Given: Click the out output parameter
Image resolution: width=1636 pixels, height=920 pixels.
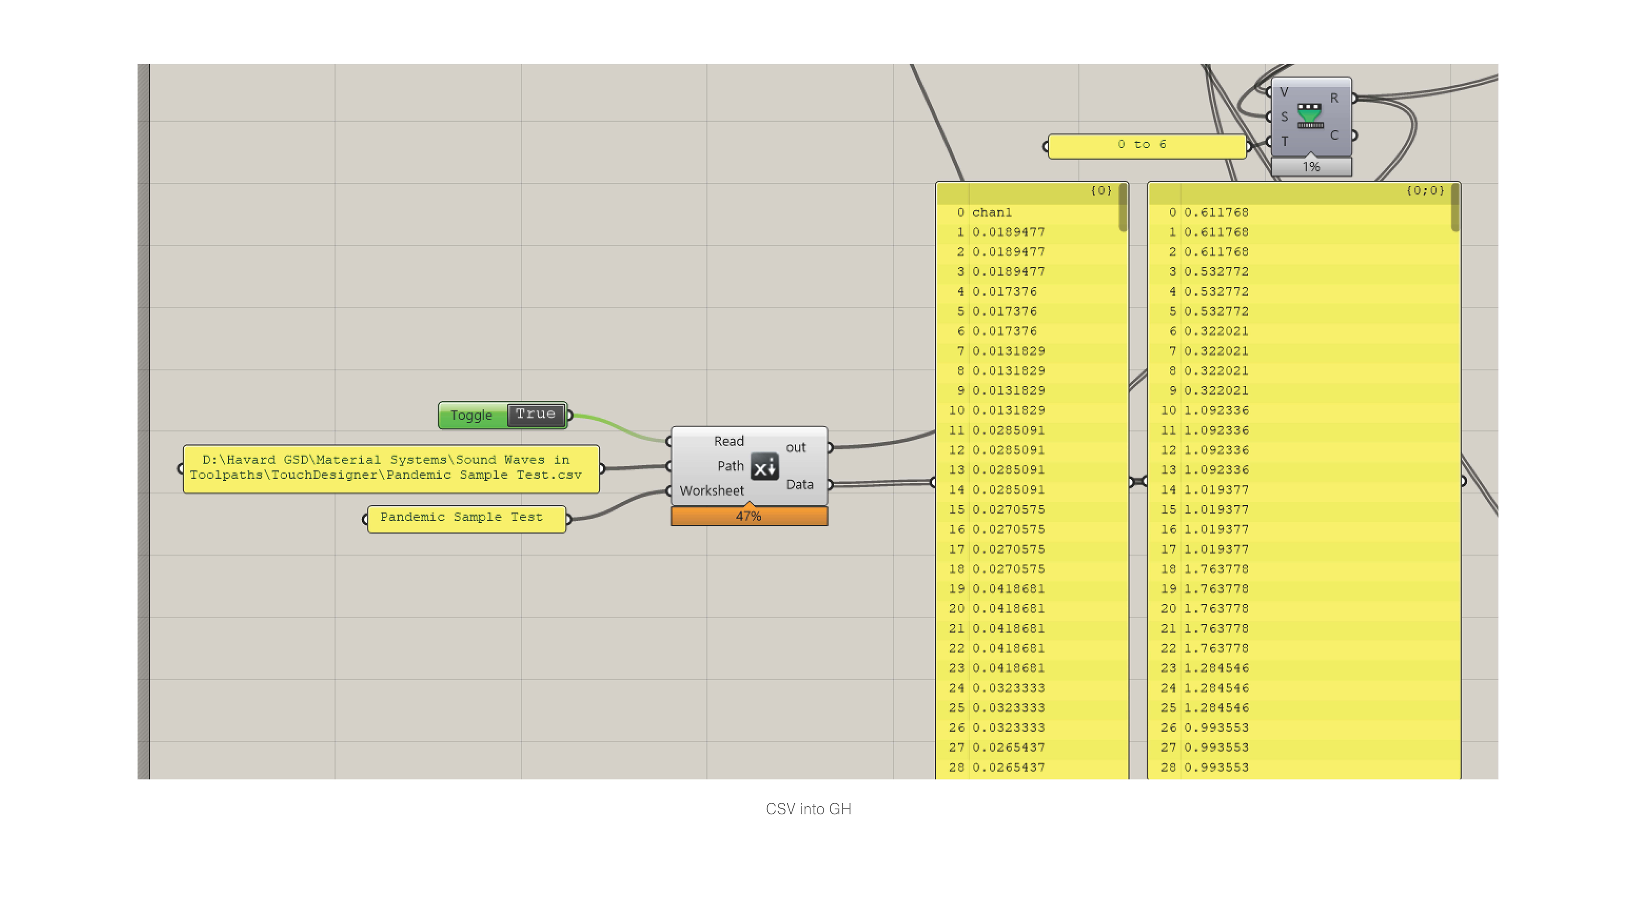Looking at the screenshot, I should (796, 448).
